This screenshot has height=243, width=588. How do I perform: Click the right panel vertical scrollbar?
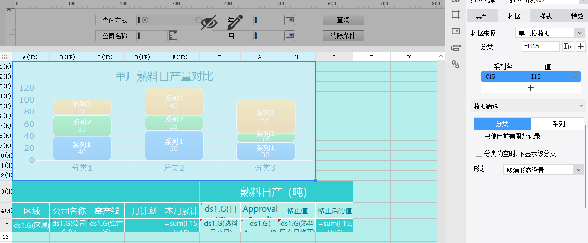click(x=585, y=166)
